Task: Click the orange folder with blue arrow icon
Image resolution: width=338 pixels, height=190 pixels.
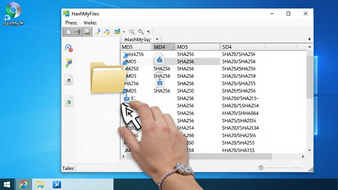Action: [107, 32]
